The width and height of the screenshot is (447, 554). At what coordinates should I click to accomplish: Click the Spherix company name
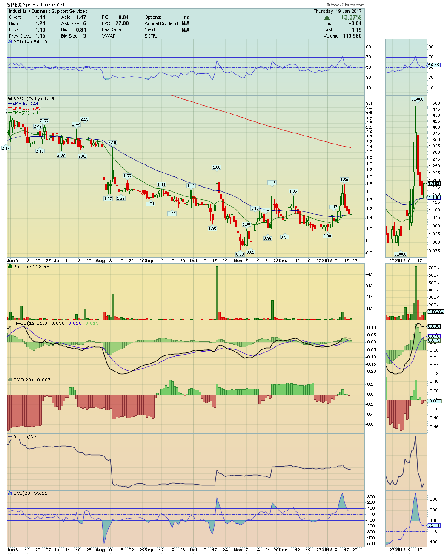click(31, 5)
